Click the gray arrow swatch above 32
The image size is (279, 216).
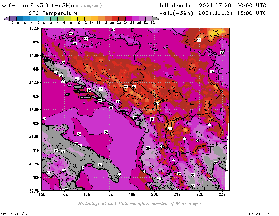click(x=156, y=19)
